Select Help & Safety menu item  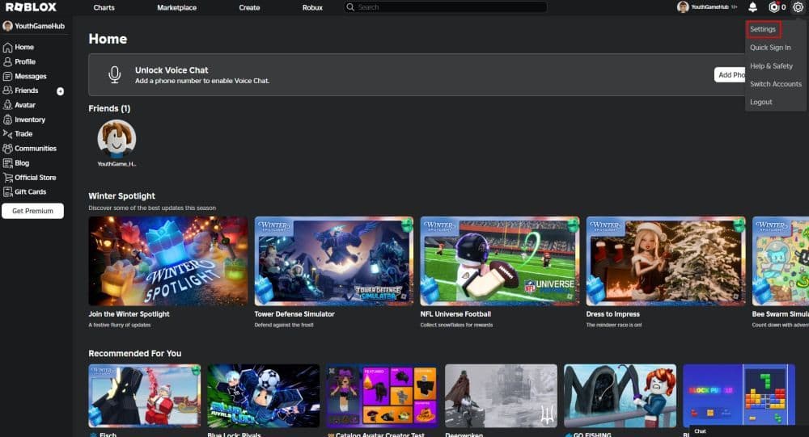tap(771, 66)
